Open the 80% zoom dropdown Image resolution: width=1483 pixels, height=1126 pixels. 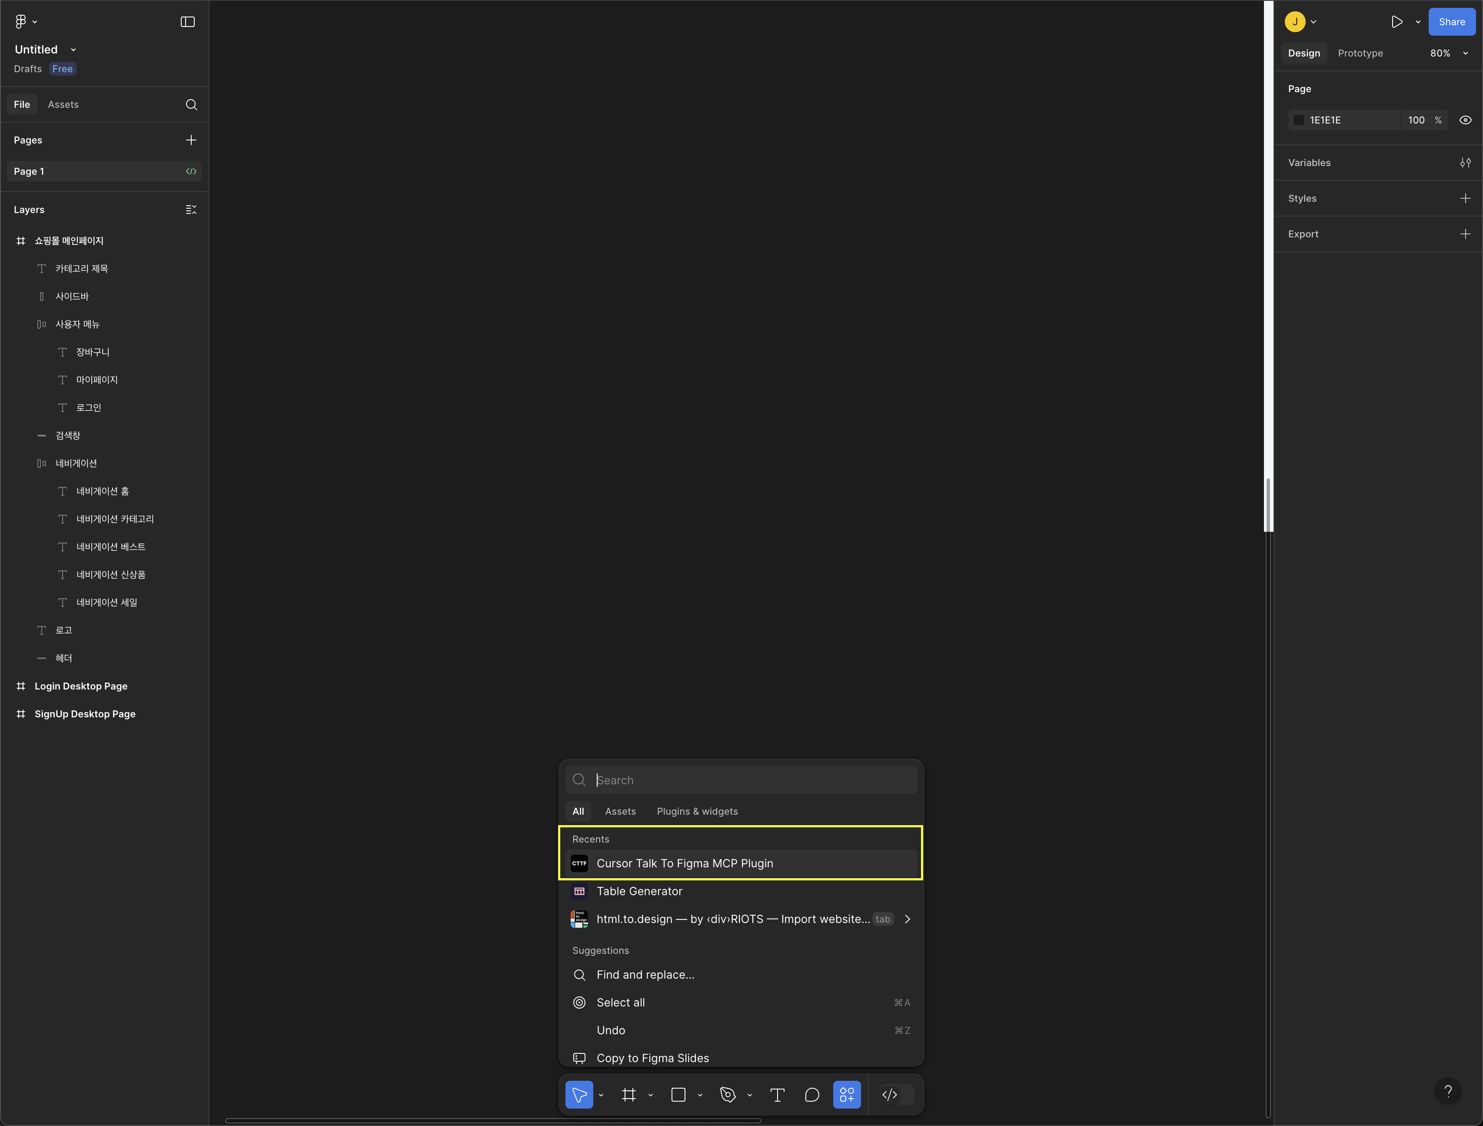point(1449,53)
